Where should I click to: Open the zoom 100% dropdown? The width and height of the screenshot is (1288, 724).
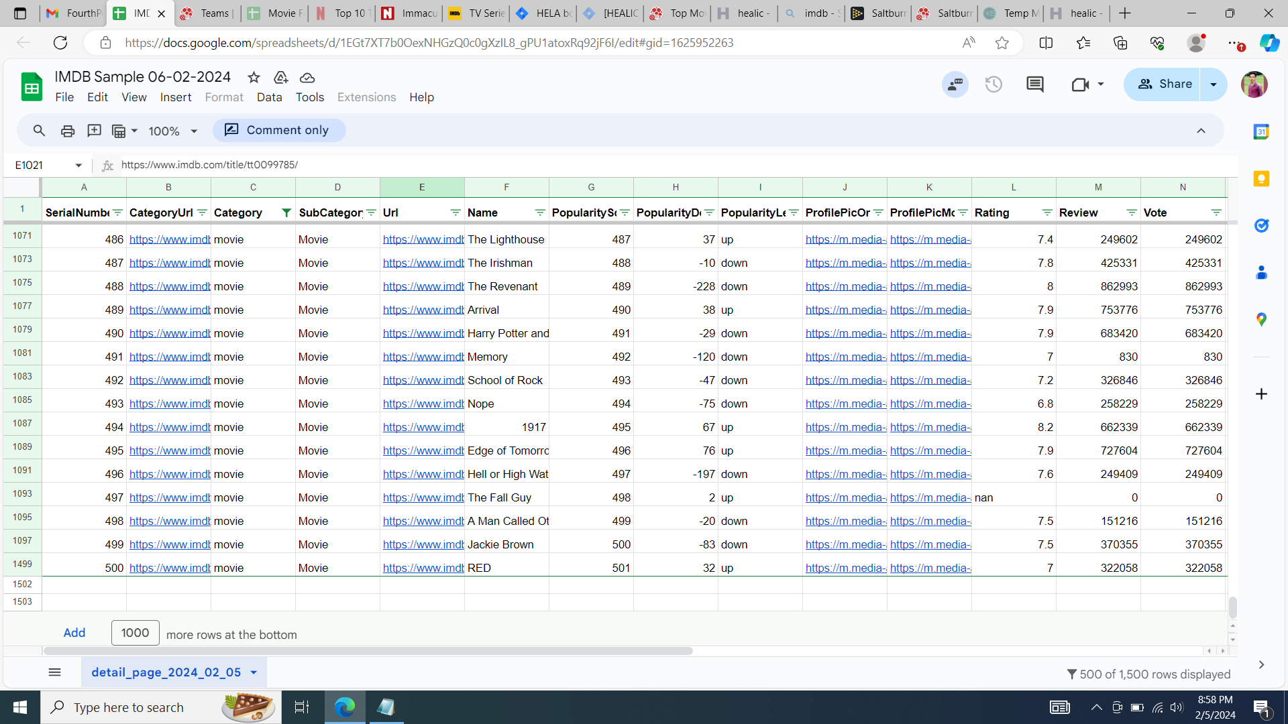(173, 131)
